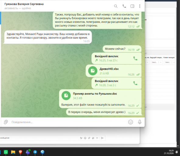Open emoji icon in background window message box
This screenshot has width=180, height=156.
[85, 138]
